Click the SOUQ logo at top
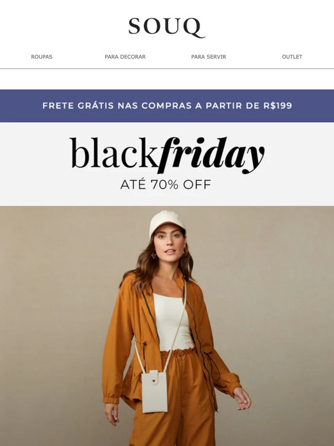 tap(166, 28)
